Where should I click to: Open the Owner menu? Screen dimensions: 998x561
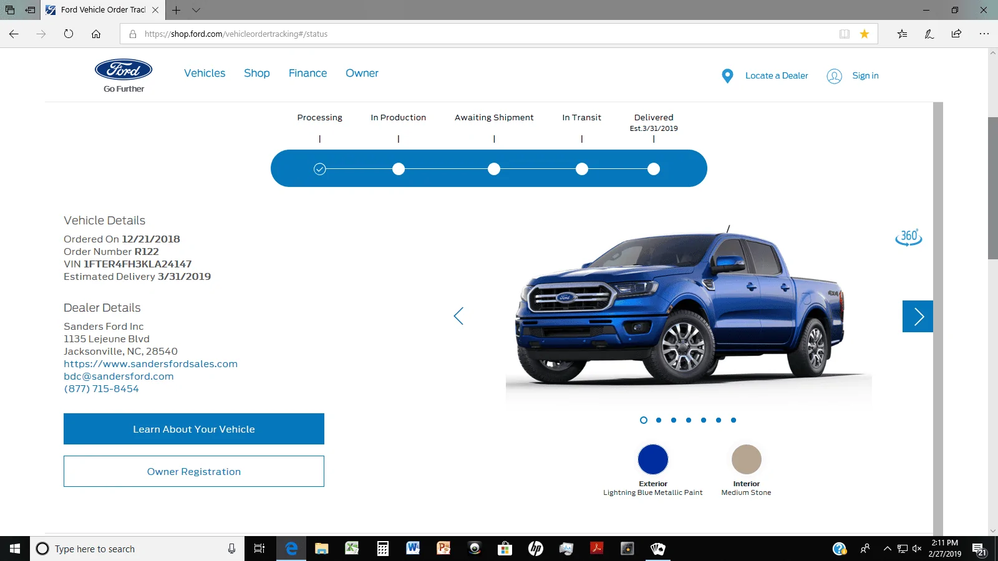[x=362, y=73]
